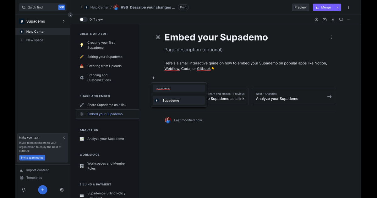377x198 pixels.
Task: Click the Page description field
Action: coord(194,50)
